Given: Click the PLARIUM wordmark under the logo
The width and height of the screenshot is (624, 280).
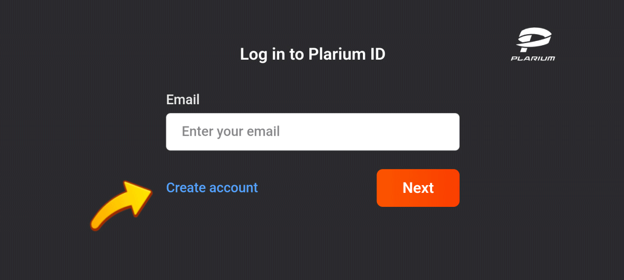Looking at the screenshot, I should [533, 58].
